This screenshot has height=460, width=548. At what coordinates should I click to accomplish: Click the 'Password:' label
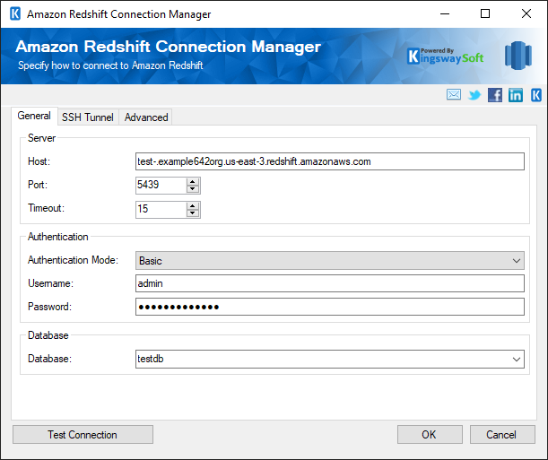[x=49, y=307]
